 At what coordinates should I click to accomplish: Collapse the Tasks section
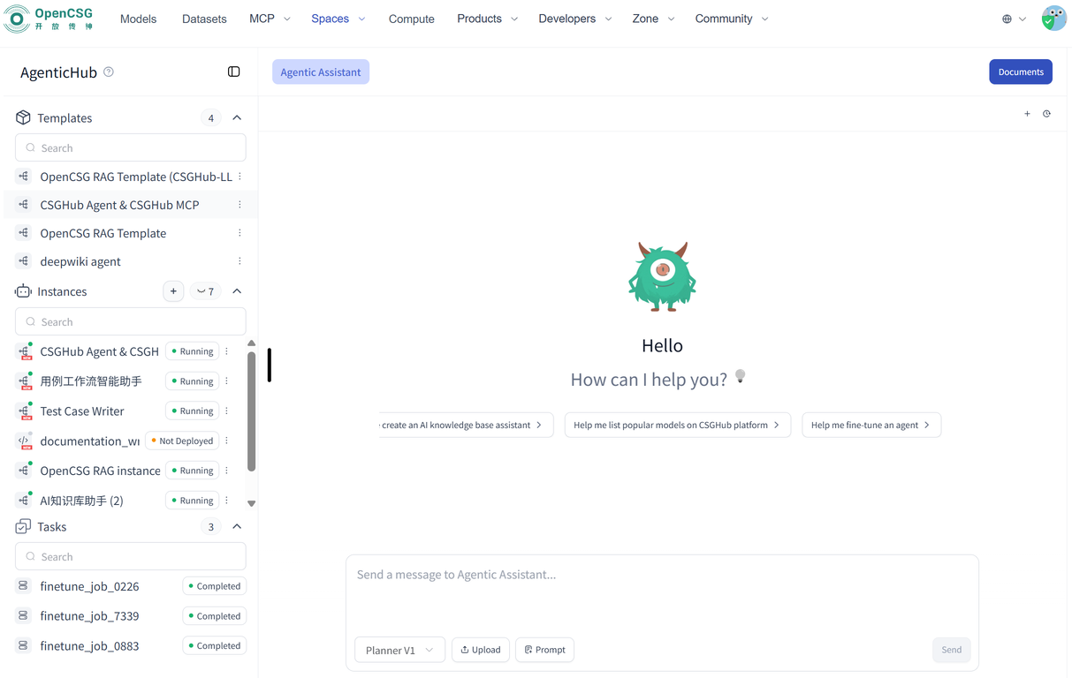[x=237, y=526]
